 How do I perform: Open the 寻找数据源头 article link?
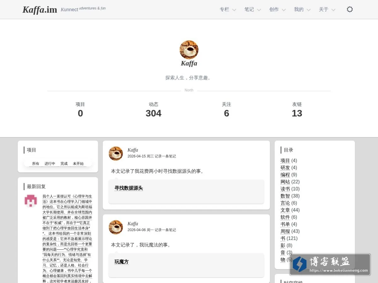pyautogui.click(x=129, y=188)
